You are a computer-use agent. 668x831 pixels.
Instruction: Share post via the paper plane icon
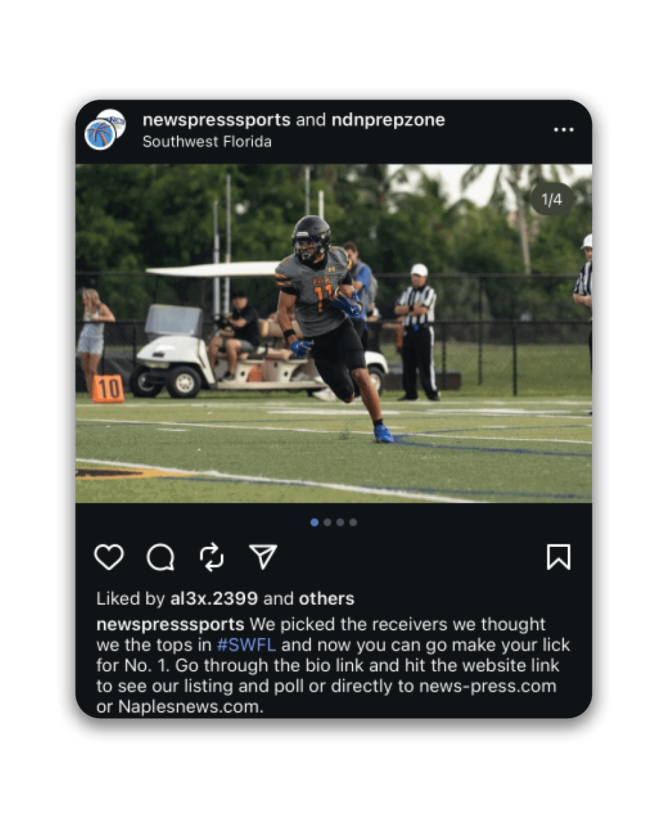click(263, 557)
